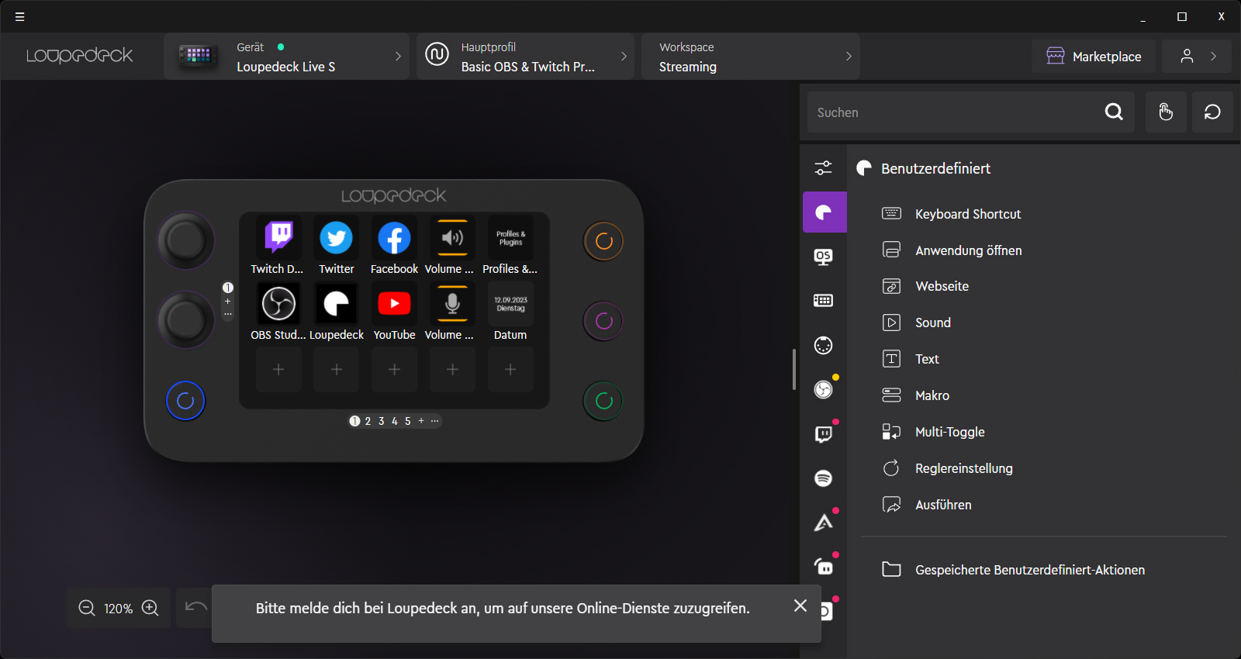1241x659 pixels.
Task: Open the hamburger menu
Action: click(x=19, y=16)
